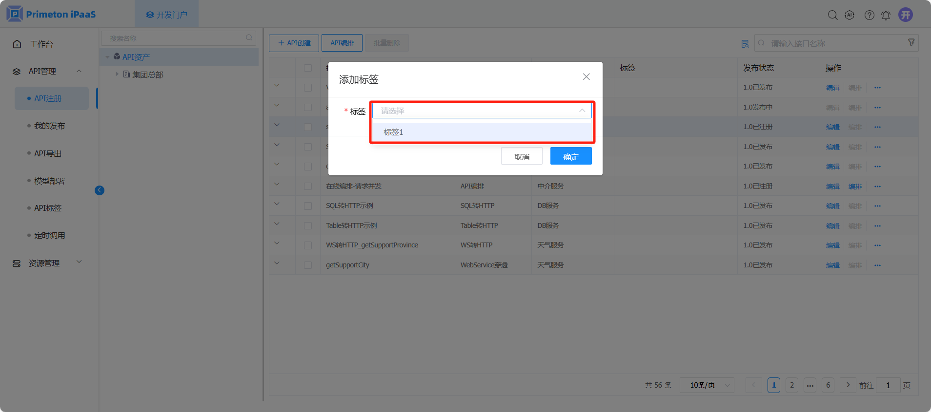
Task: Open the column settings icon beside the search box
Action: [x=745, y=44]
